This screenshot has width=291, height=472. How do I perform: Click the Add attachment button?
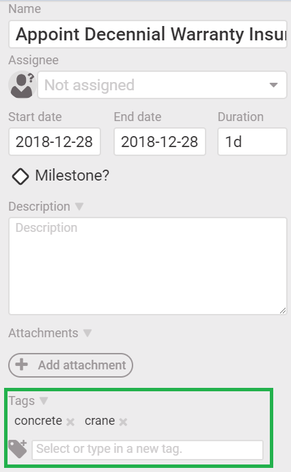[70, 365]
